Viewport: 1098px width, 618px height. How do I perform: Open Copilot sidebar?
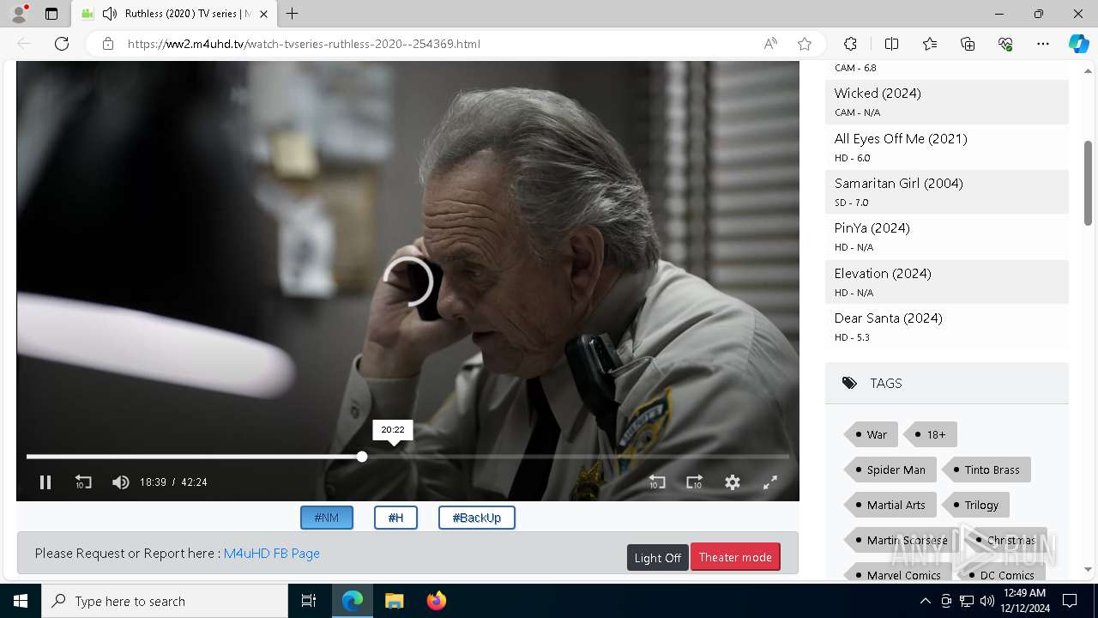point(1078,44)
